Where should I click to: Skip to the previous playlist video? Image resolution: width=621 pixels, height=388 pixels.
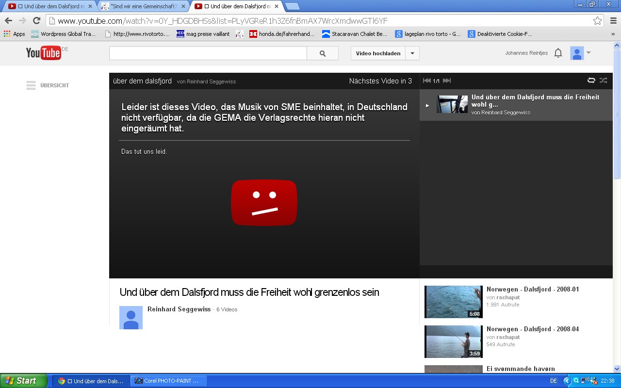[427, 81]
